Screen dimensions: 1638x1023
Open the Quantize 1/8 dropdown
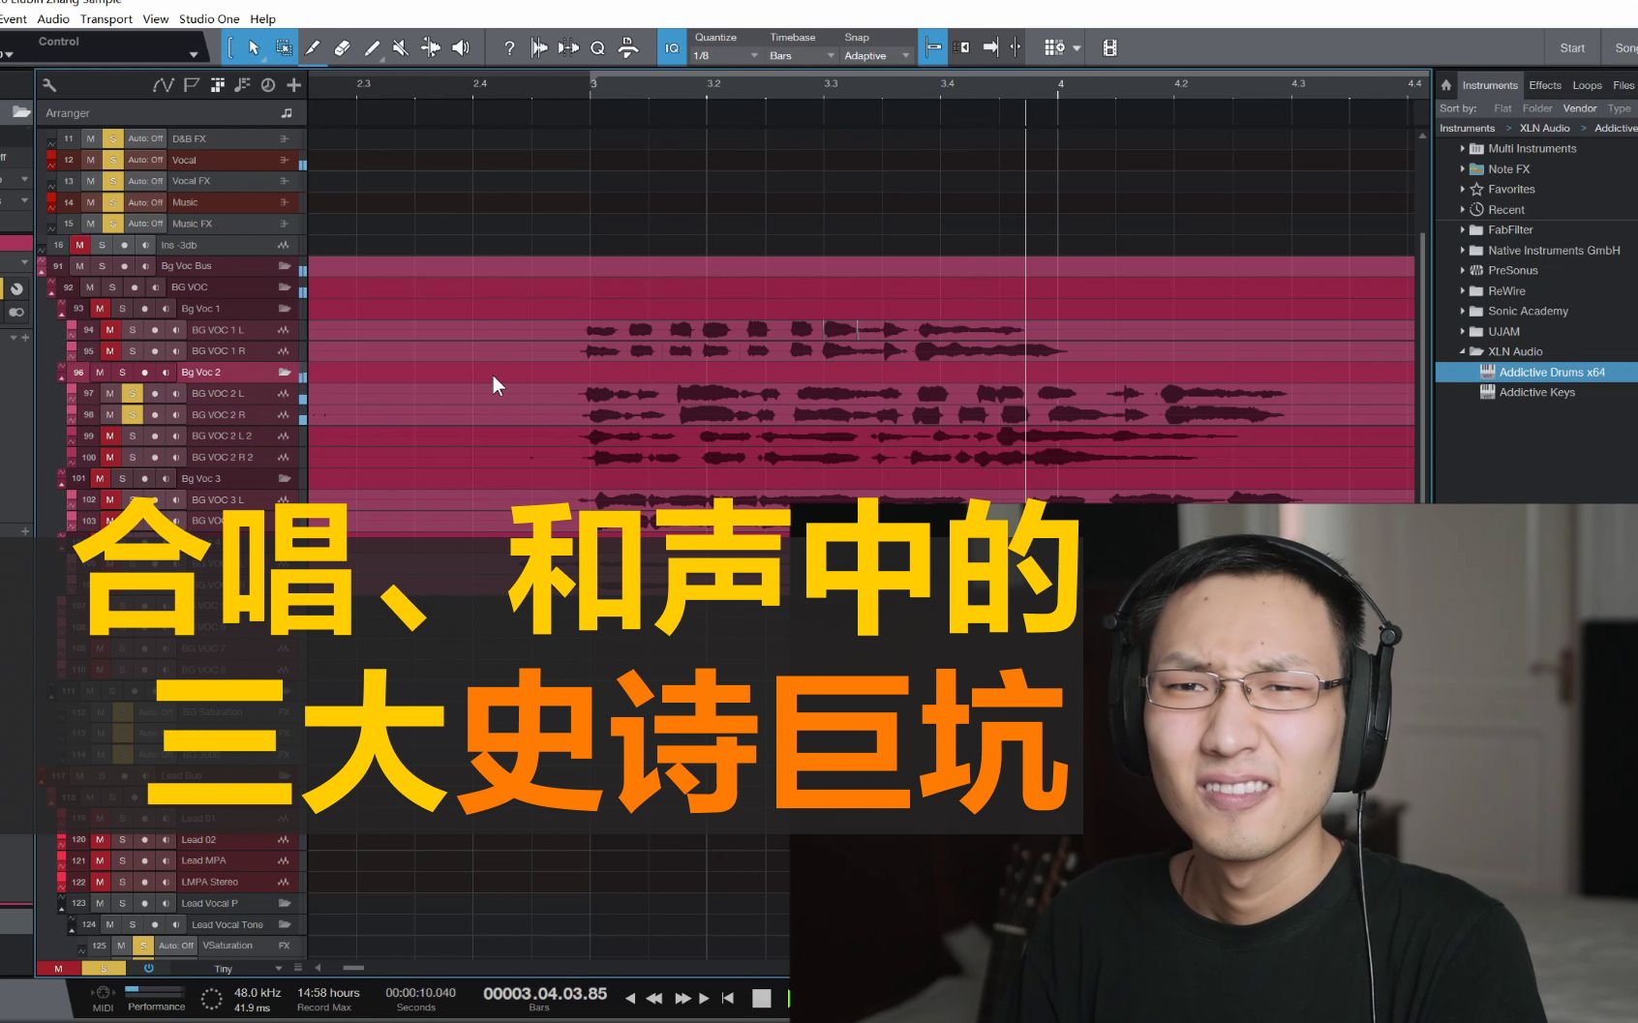(726, 55)
